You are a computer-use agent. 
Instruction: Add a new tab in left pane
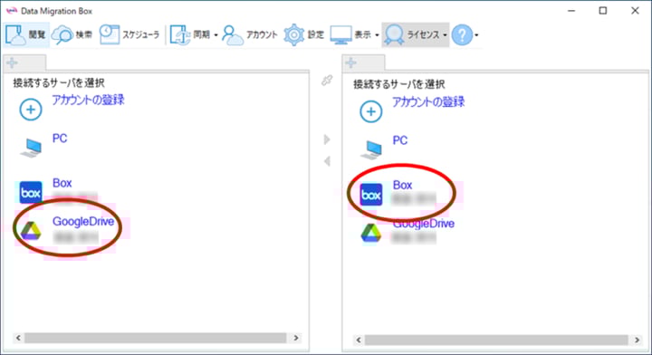(12, 62)
